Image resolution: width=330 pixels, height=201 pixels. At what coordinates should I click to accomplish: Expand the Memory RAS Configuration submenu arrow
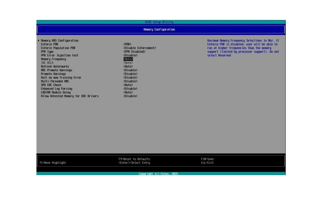point(39,41)
